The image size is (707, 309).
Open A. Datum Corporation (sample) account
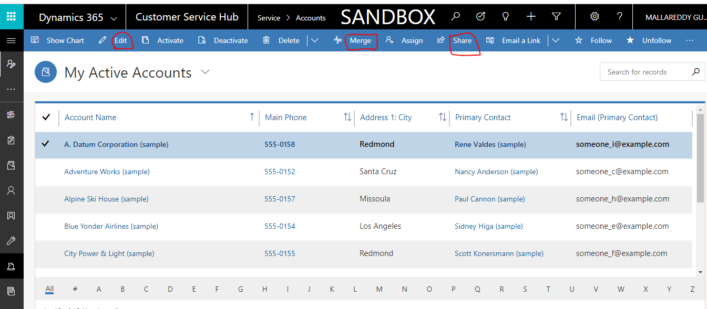click(x=116, y=144)
